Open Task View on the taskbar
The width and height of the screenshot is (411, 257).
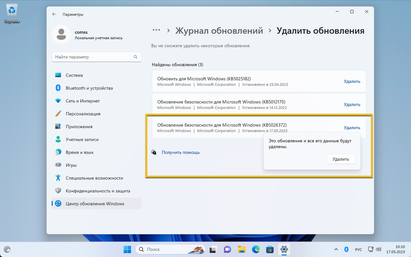[213, 249]
